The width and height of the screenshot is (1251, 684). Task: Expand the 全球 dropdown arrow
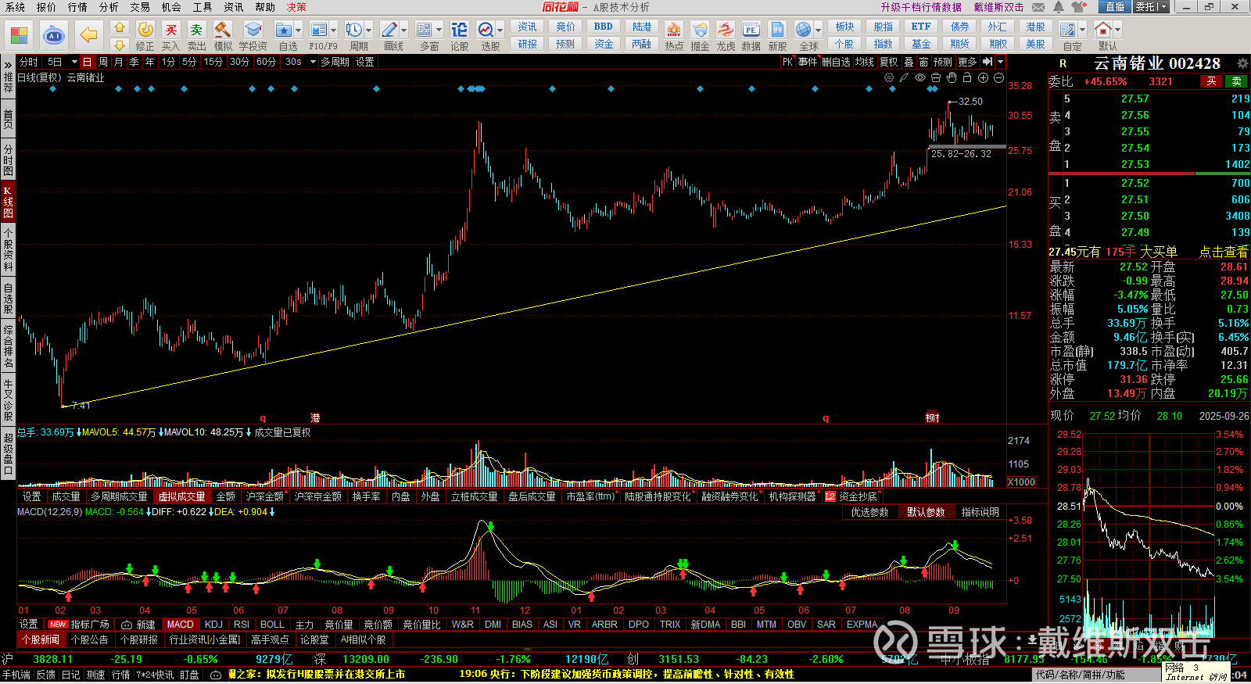pos(816,30)
